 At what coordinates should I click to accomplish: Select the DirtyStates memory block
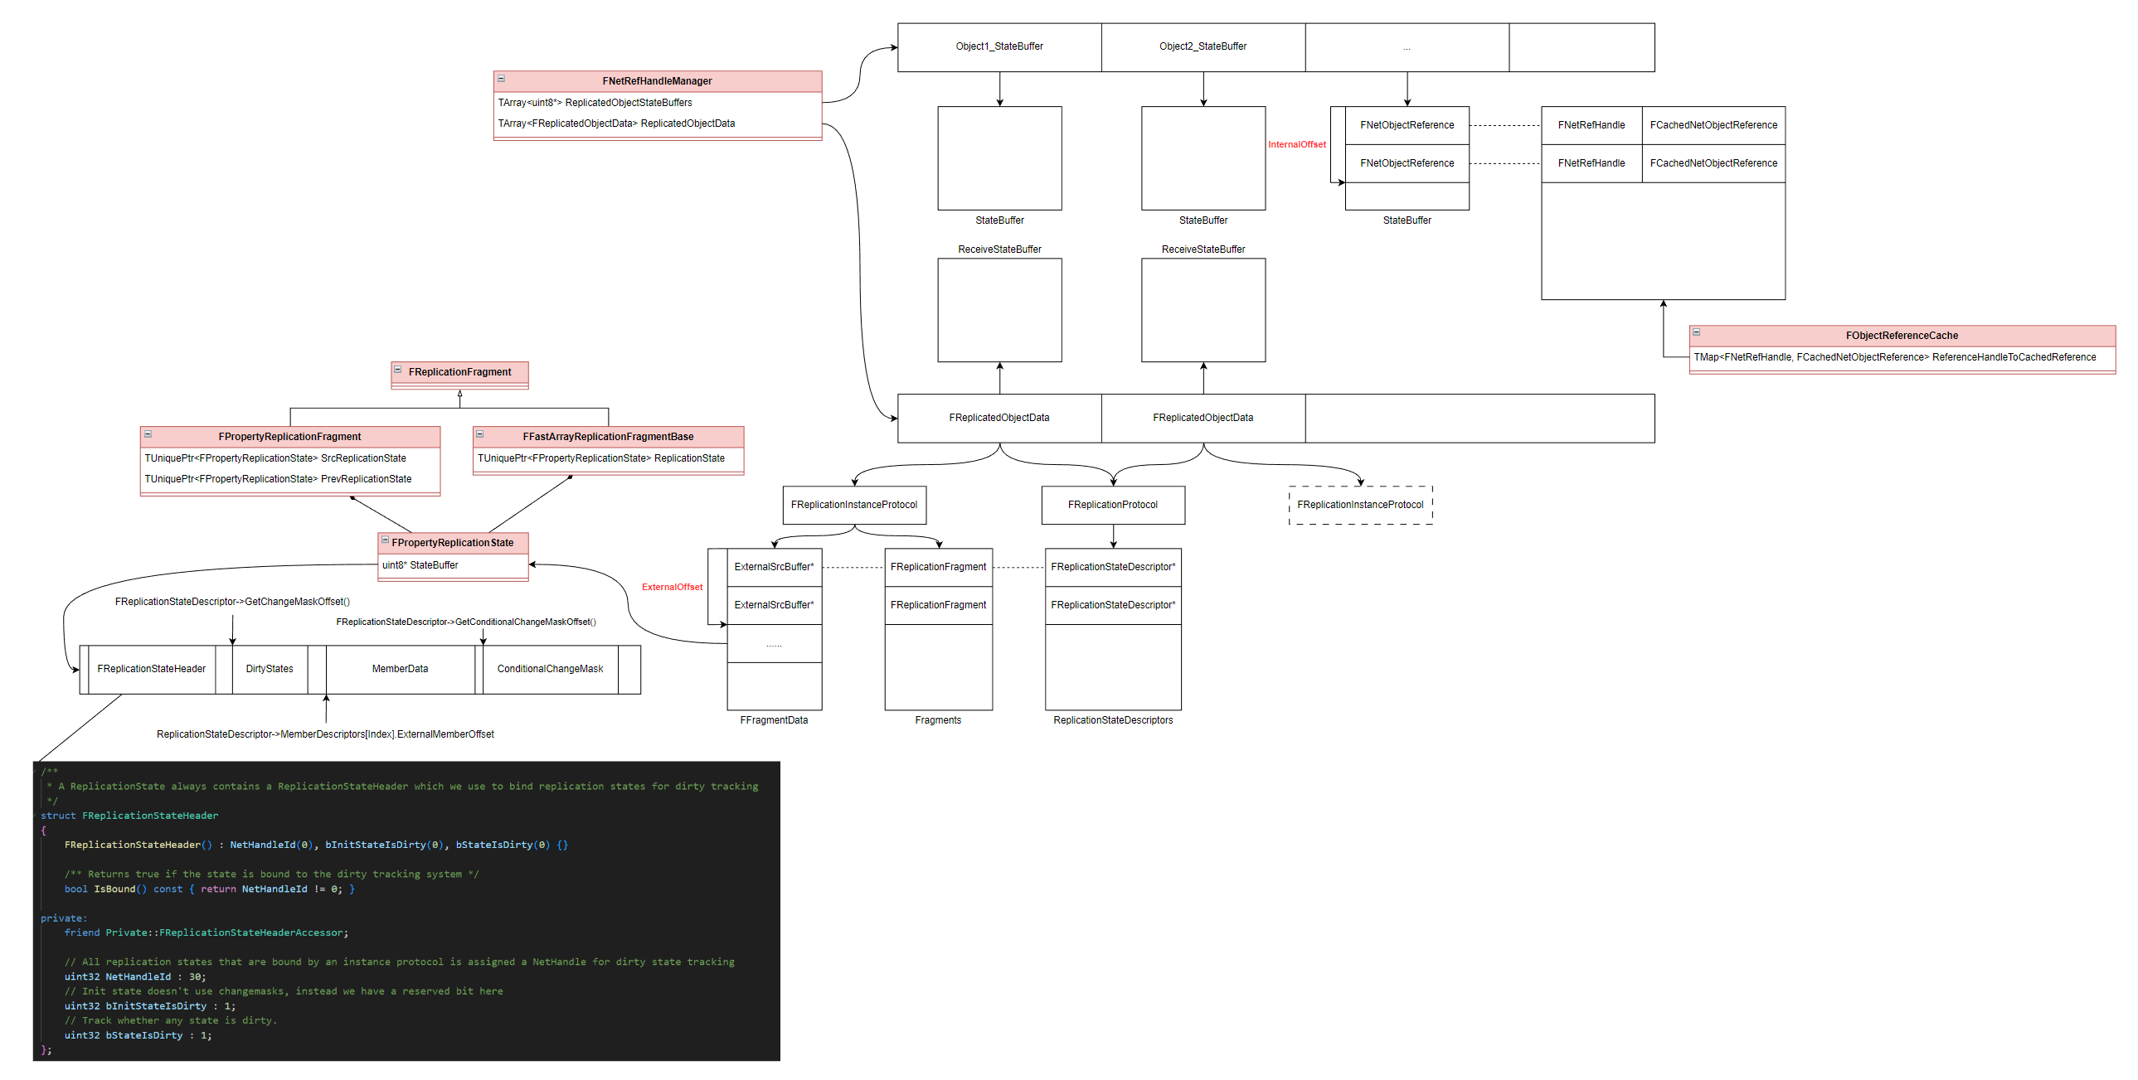click(269, 669)
